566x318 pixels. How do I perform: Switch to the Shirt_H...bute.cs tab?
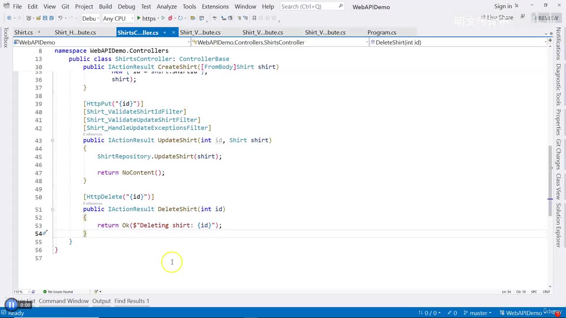(75, 32)
